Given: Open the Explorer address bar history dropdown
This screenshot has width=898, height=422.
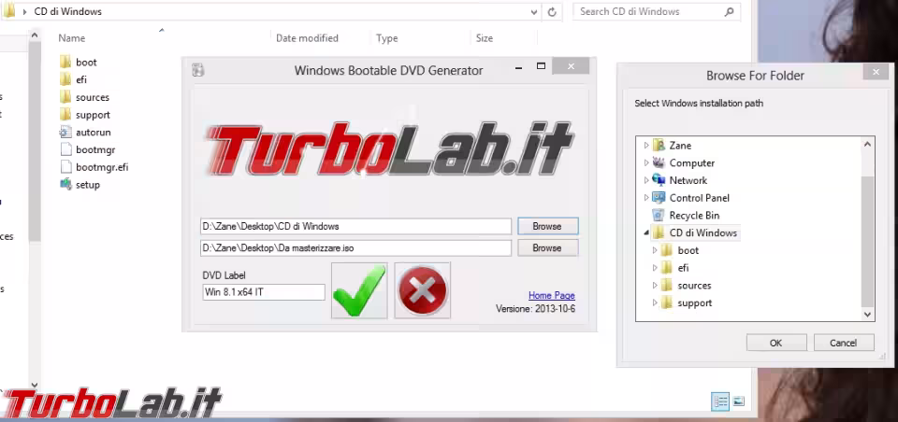Looking at the screenshot, I should coord(534,11).
